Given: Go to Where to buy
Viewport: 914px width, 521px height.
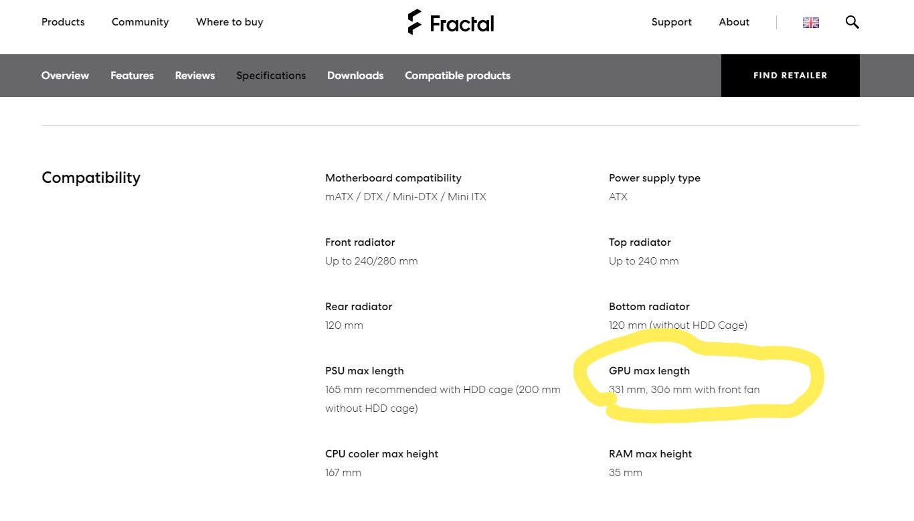Looking at the screenshot, I should point(230,22).
